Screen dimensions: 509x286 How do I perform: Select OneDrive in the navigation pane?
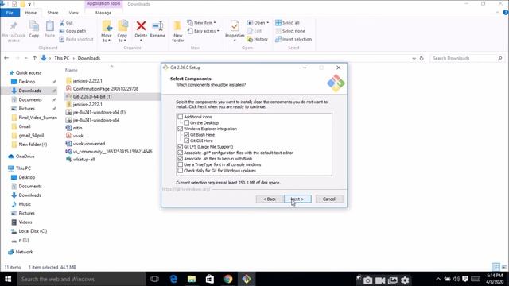tap(25, 157)
